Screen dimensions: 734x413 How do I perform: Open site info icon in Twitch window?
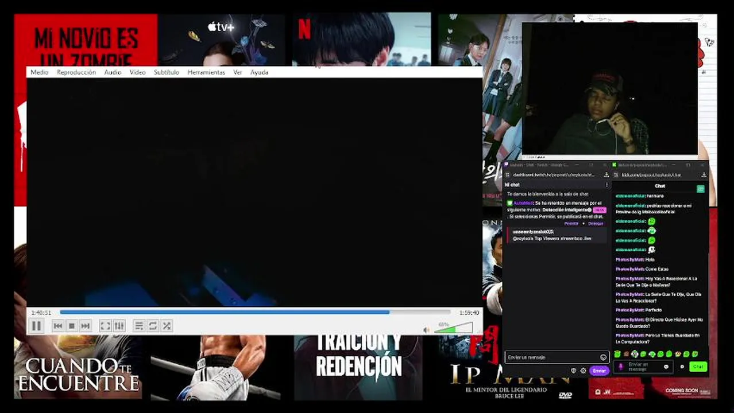507,174
